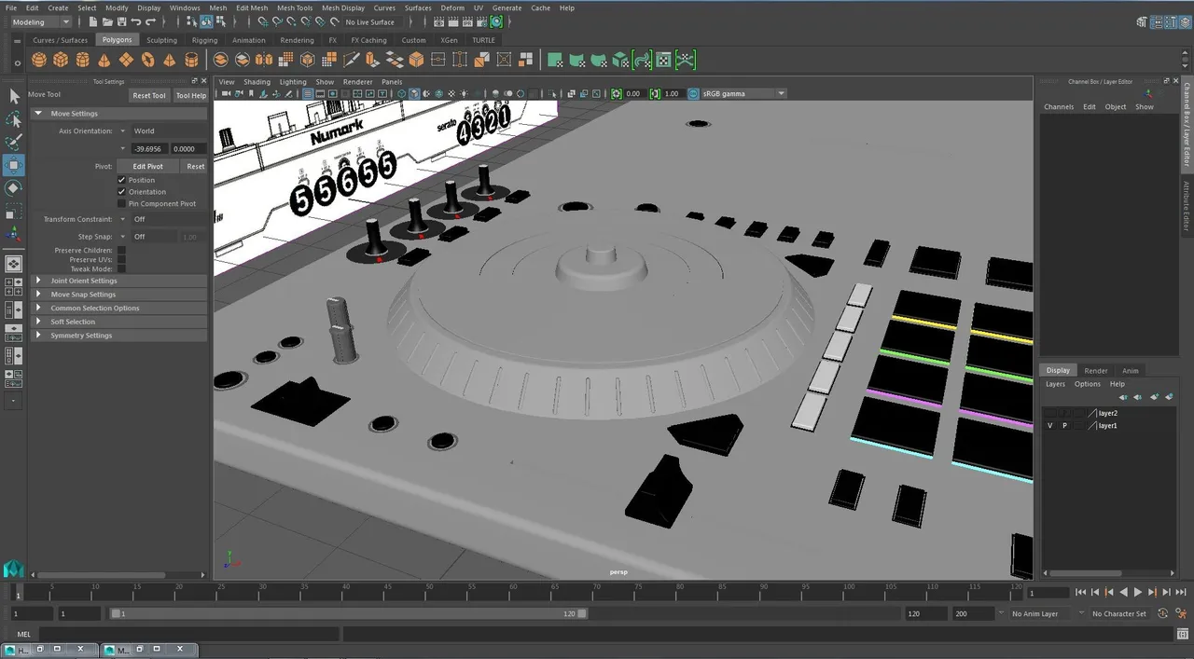Click the No Live Surface field
1194x659 pixels.
(370, 21)
